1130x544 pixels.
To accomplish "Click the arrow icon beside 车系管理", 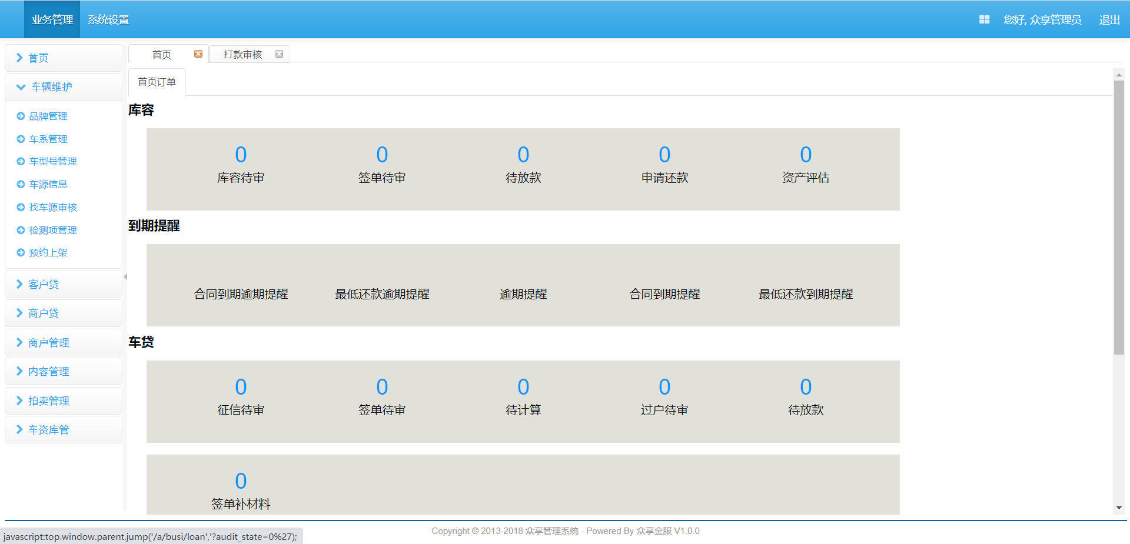I will (x=21, y=139).
